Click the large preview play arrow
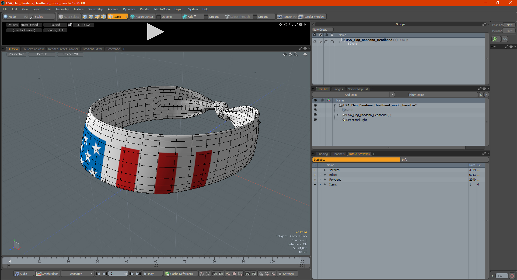The image size is (517, 280). pyautogui.click(x=155, y=32)
